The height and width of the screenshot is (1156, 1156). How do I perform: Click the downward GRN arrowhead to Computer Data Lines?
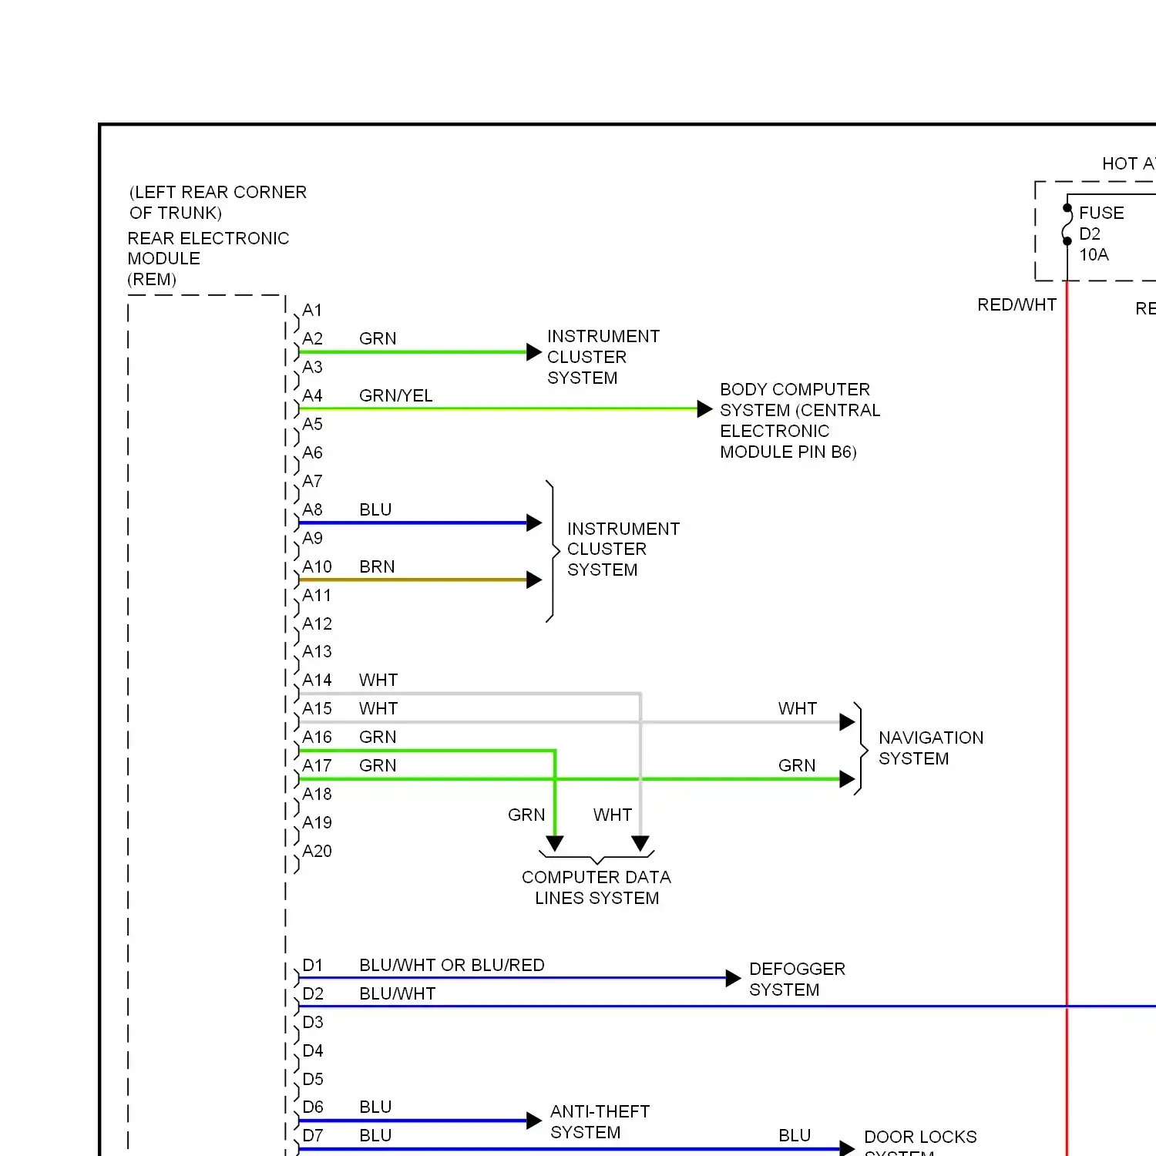(x=555, y=843)
